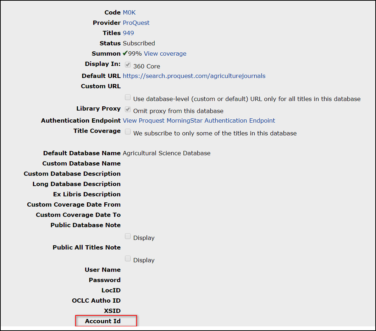376x331 pixels.
Task: Enable Display under Public All Titles Note
Action: (x=128, y=259)
